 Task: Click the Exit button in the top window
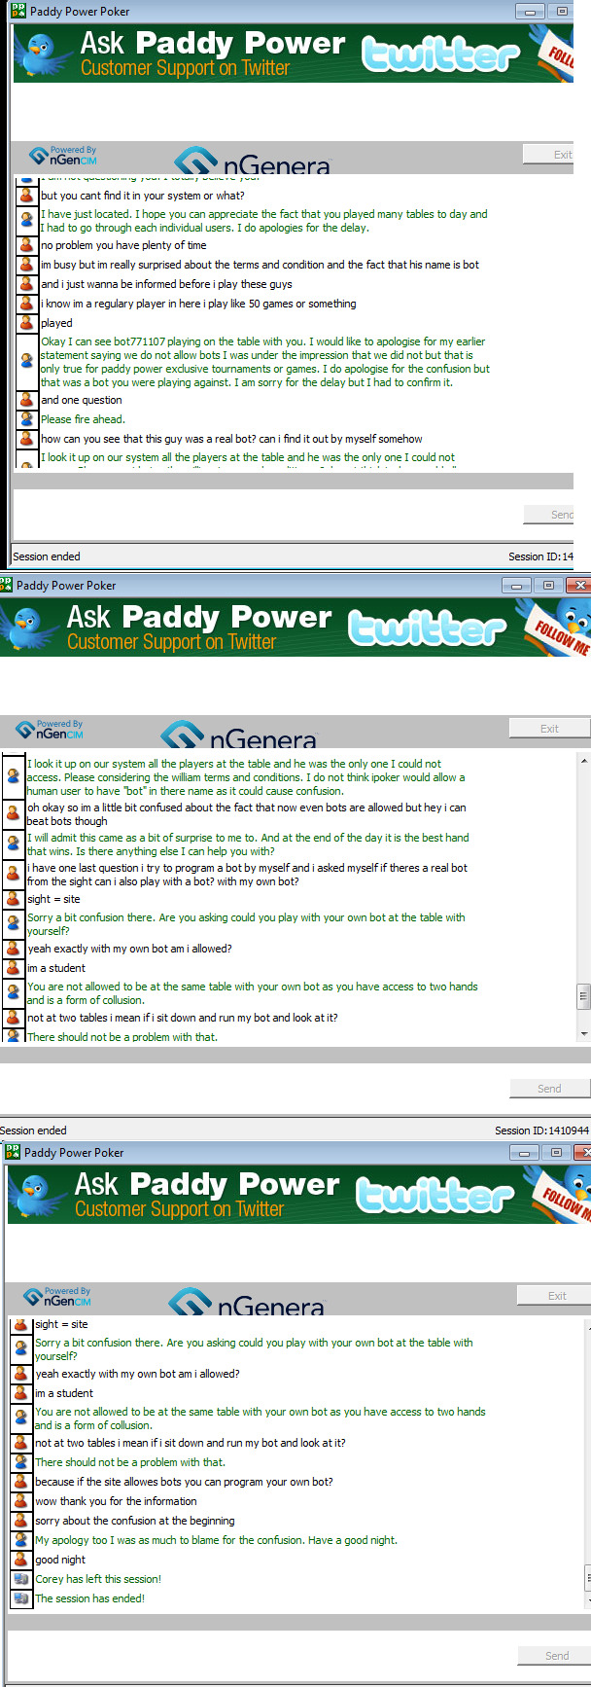pyautogui.click(x=548, y=154)
